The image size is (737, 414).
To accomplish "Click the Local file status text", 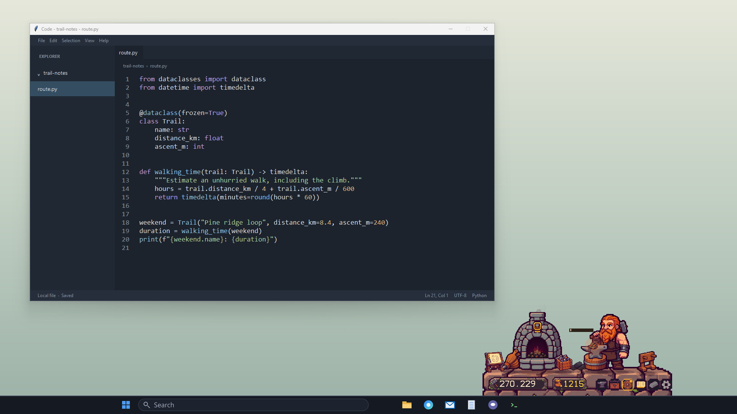I will click(x=46, y=296).
